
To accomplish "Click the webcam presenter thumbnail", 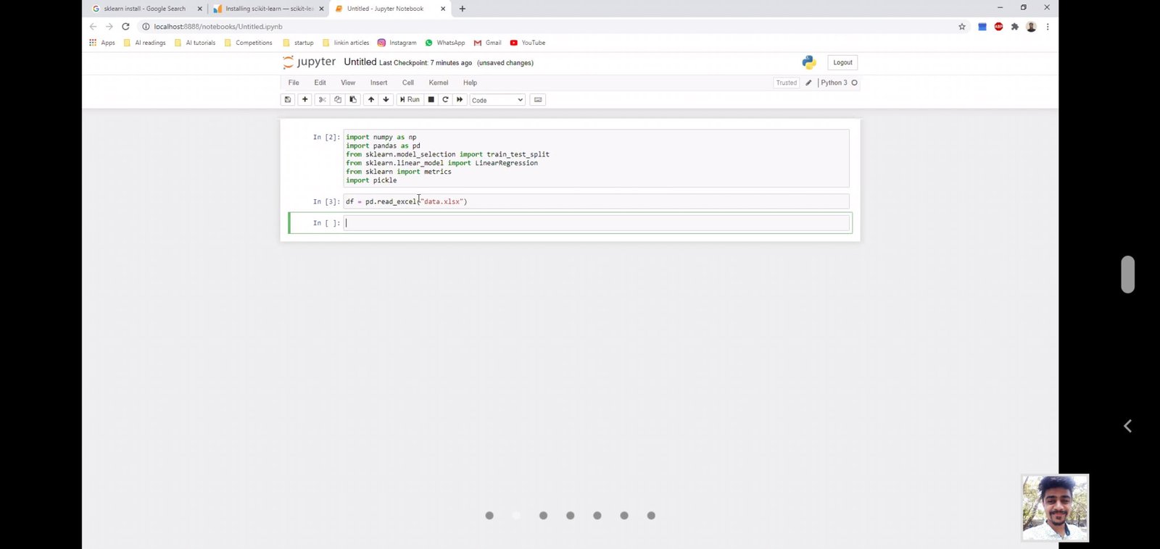I will coord(1055,508).
